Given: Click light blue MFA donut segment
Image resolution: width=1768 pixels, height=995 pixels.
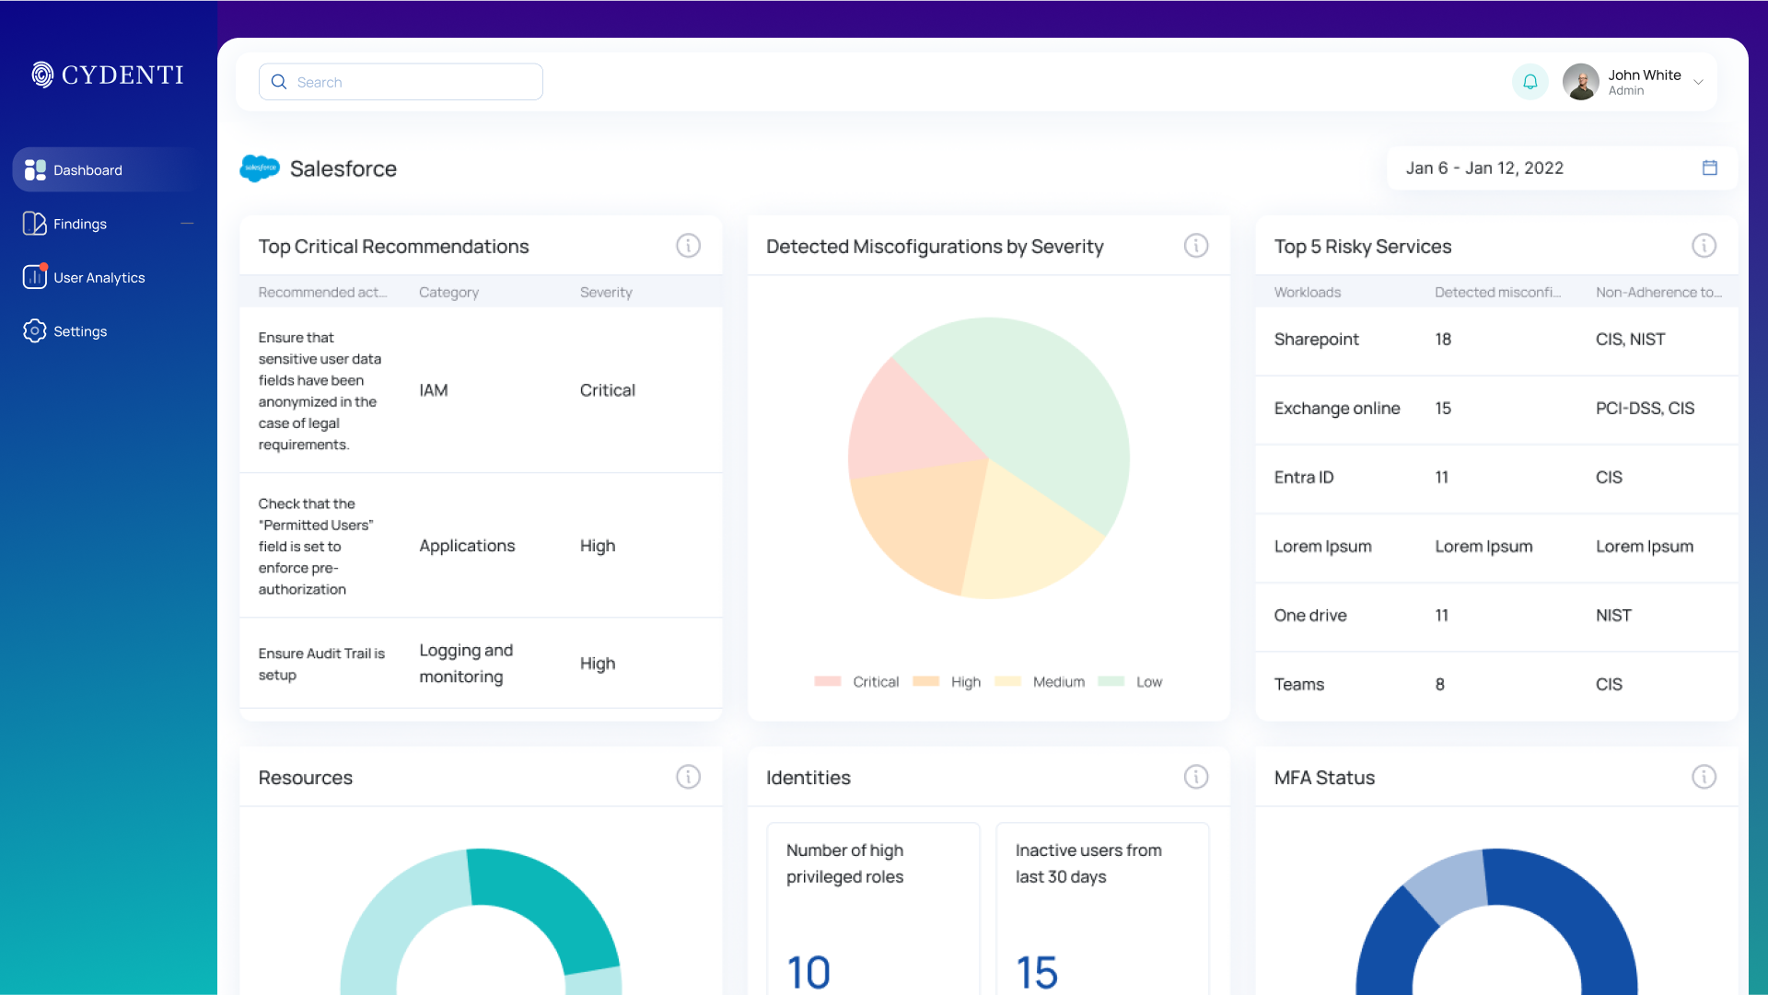Looking at the screenshot, I should click(1450, 885).
